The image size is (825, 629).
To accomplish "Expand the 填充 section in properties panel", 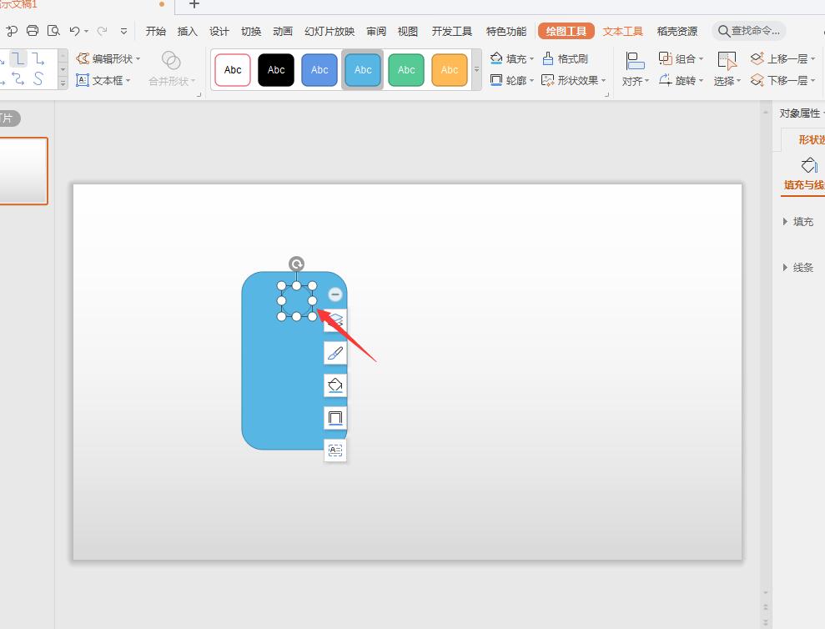I will pyautogui.click(x=798, y=222).
